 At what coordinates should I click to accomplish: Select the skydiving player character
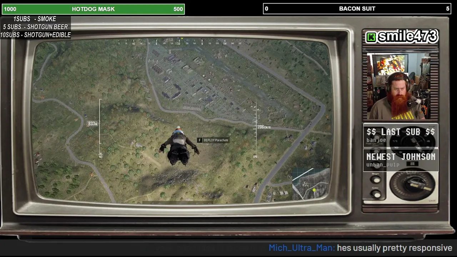pos(179,146)
